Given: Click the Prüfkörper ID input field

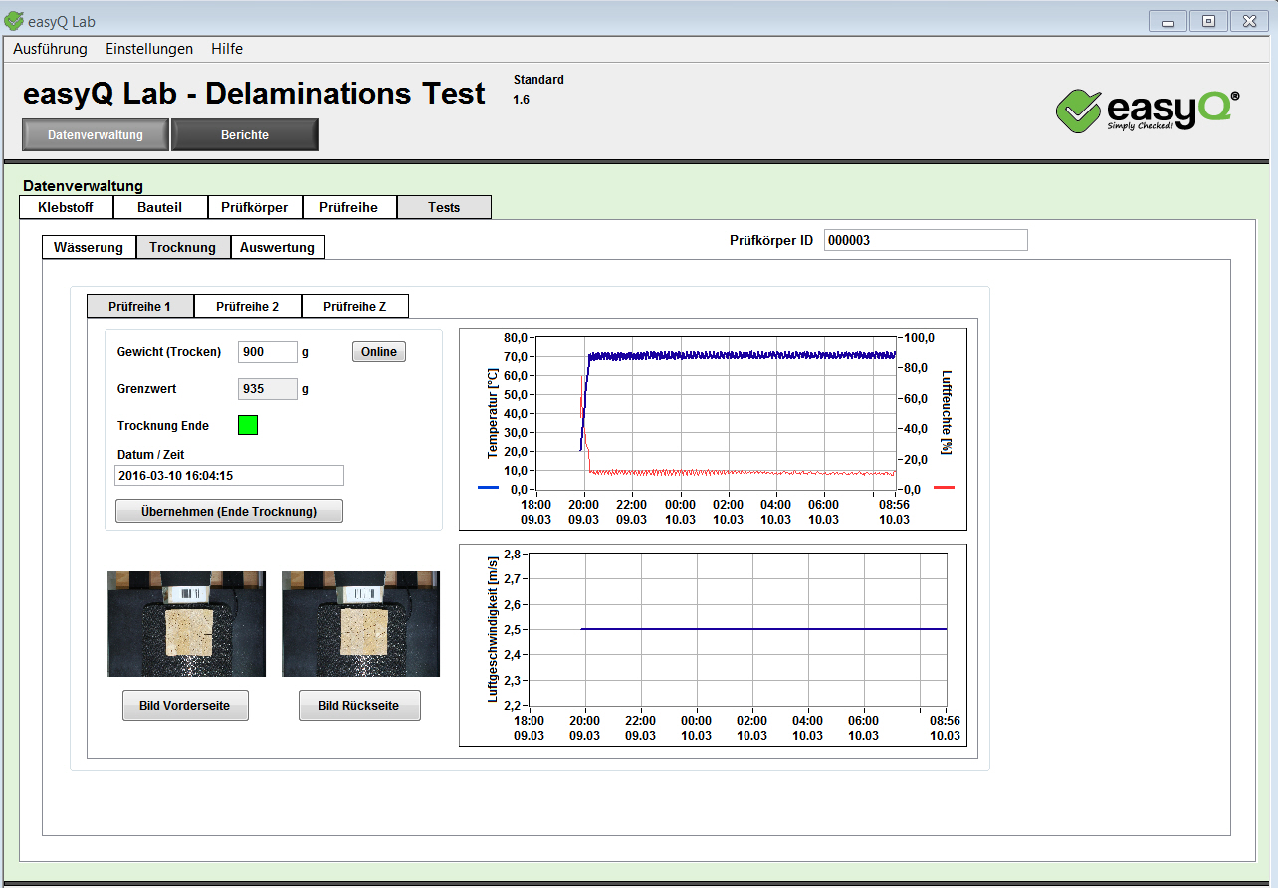Looking at the screenshot, I should pos(926,240).
